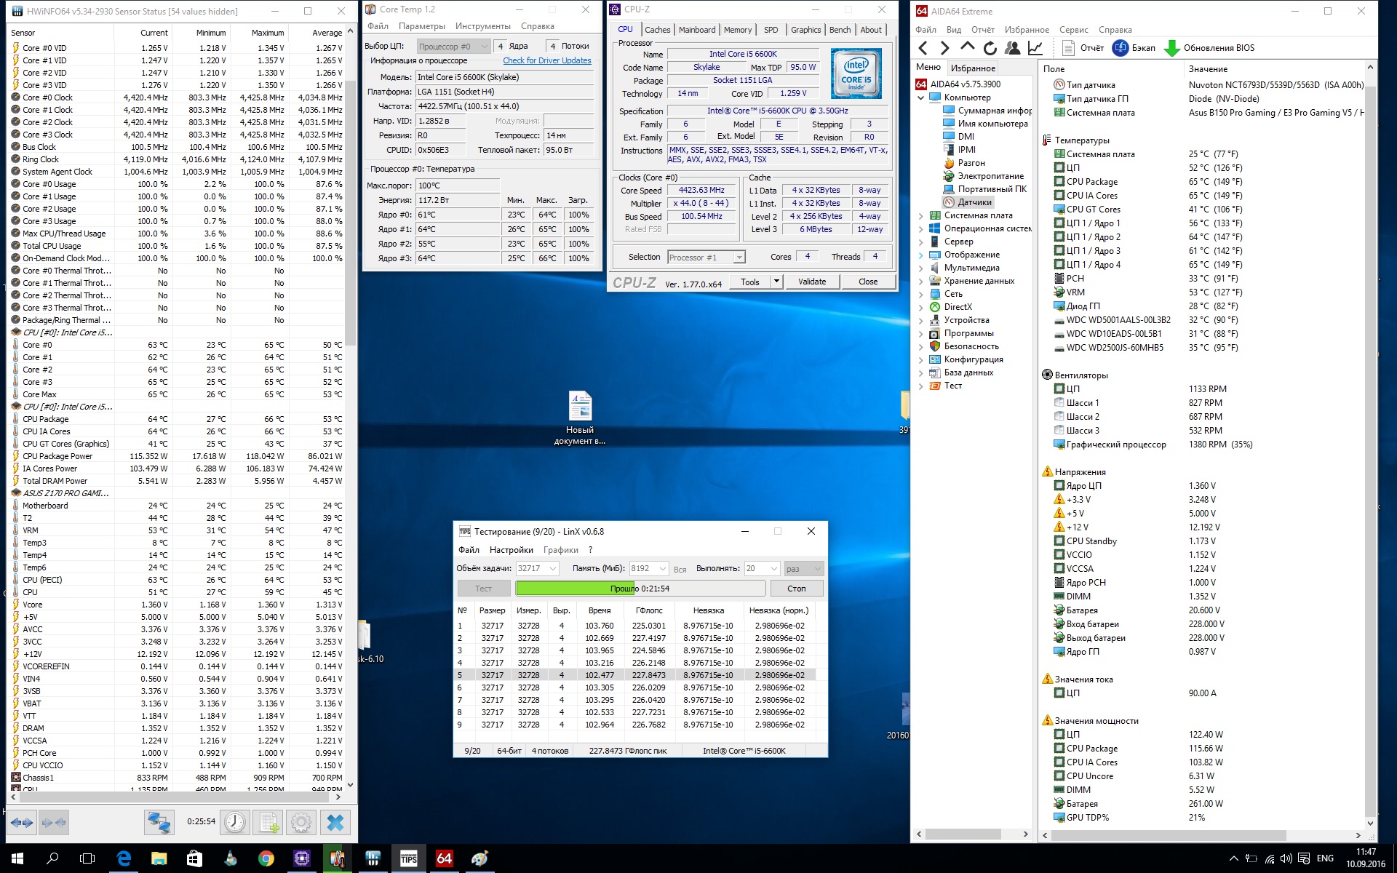The width and height of the screenshot is (1397, 873).
Task: Click the AIDA64 graph chart toolbar icon
Action: pyautogui.click(x=1035, y=48)
